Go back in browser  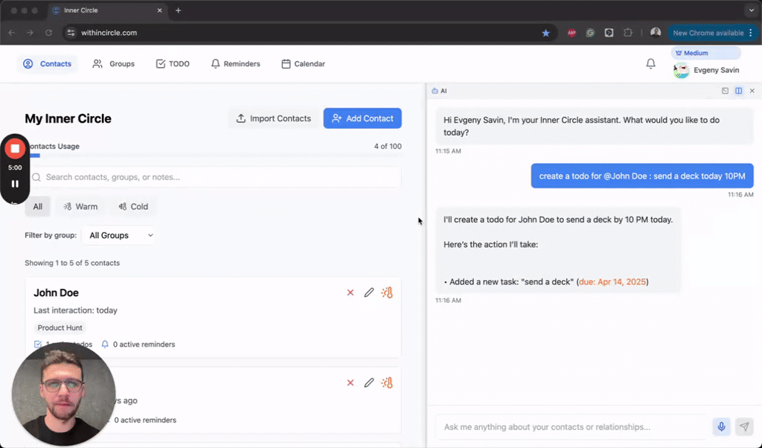click(x=12, y=33)
